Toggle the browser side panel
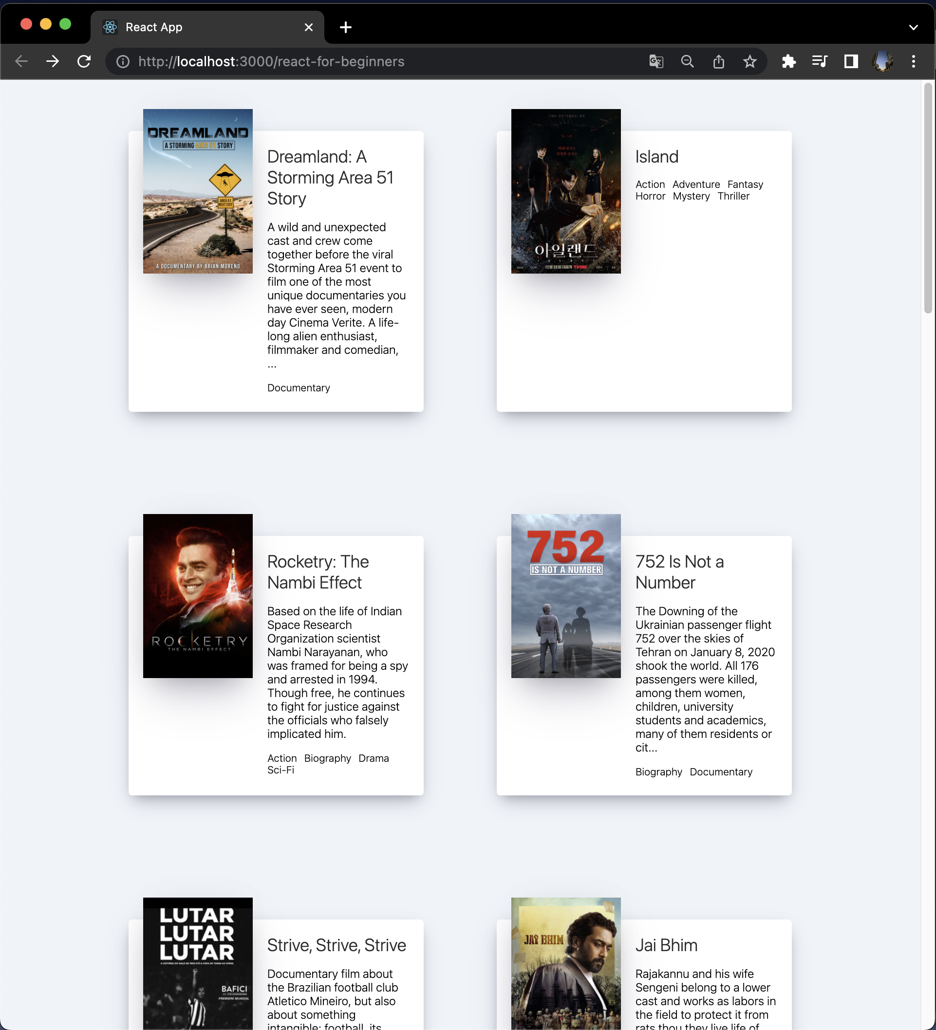This screenshot has height=1030, width=936. pyautogui.click(x=851, y=61)
